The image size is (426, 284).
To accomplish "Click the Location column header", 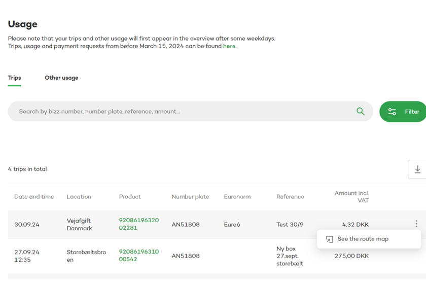I will pos(79,197).
